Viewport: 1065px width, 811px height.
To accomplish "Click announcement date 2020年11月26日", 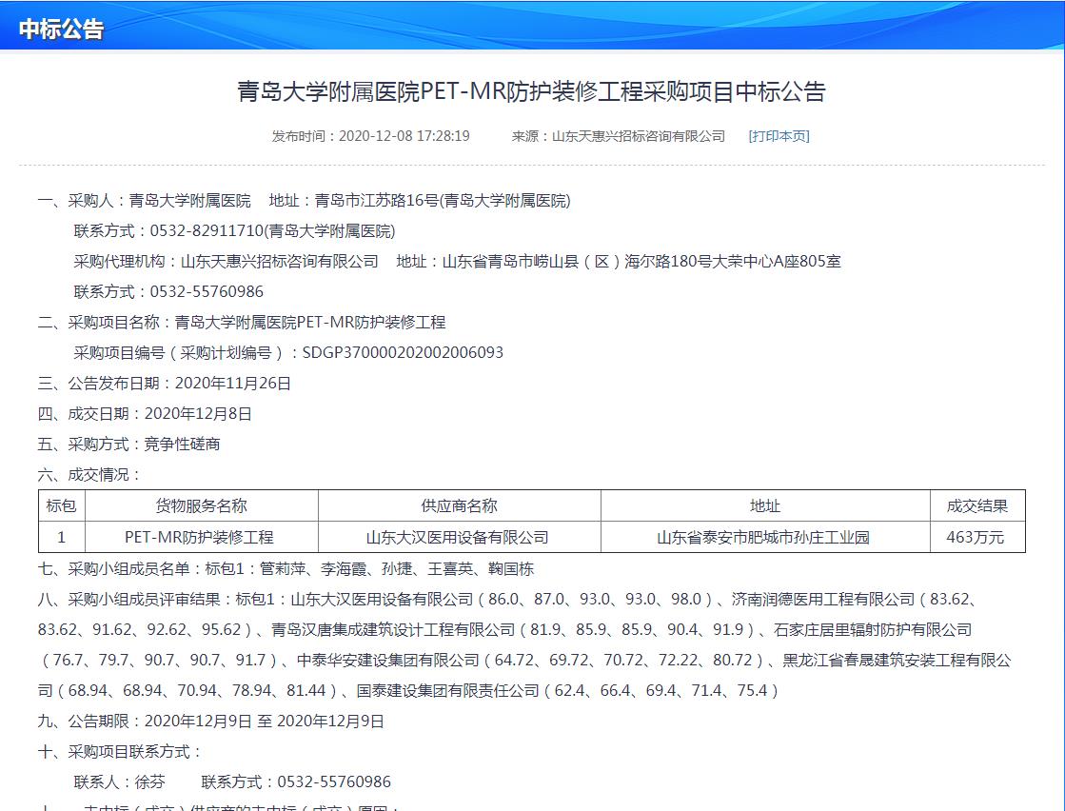I will [x=233, y=383].
